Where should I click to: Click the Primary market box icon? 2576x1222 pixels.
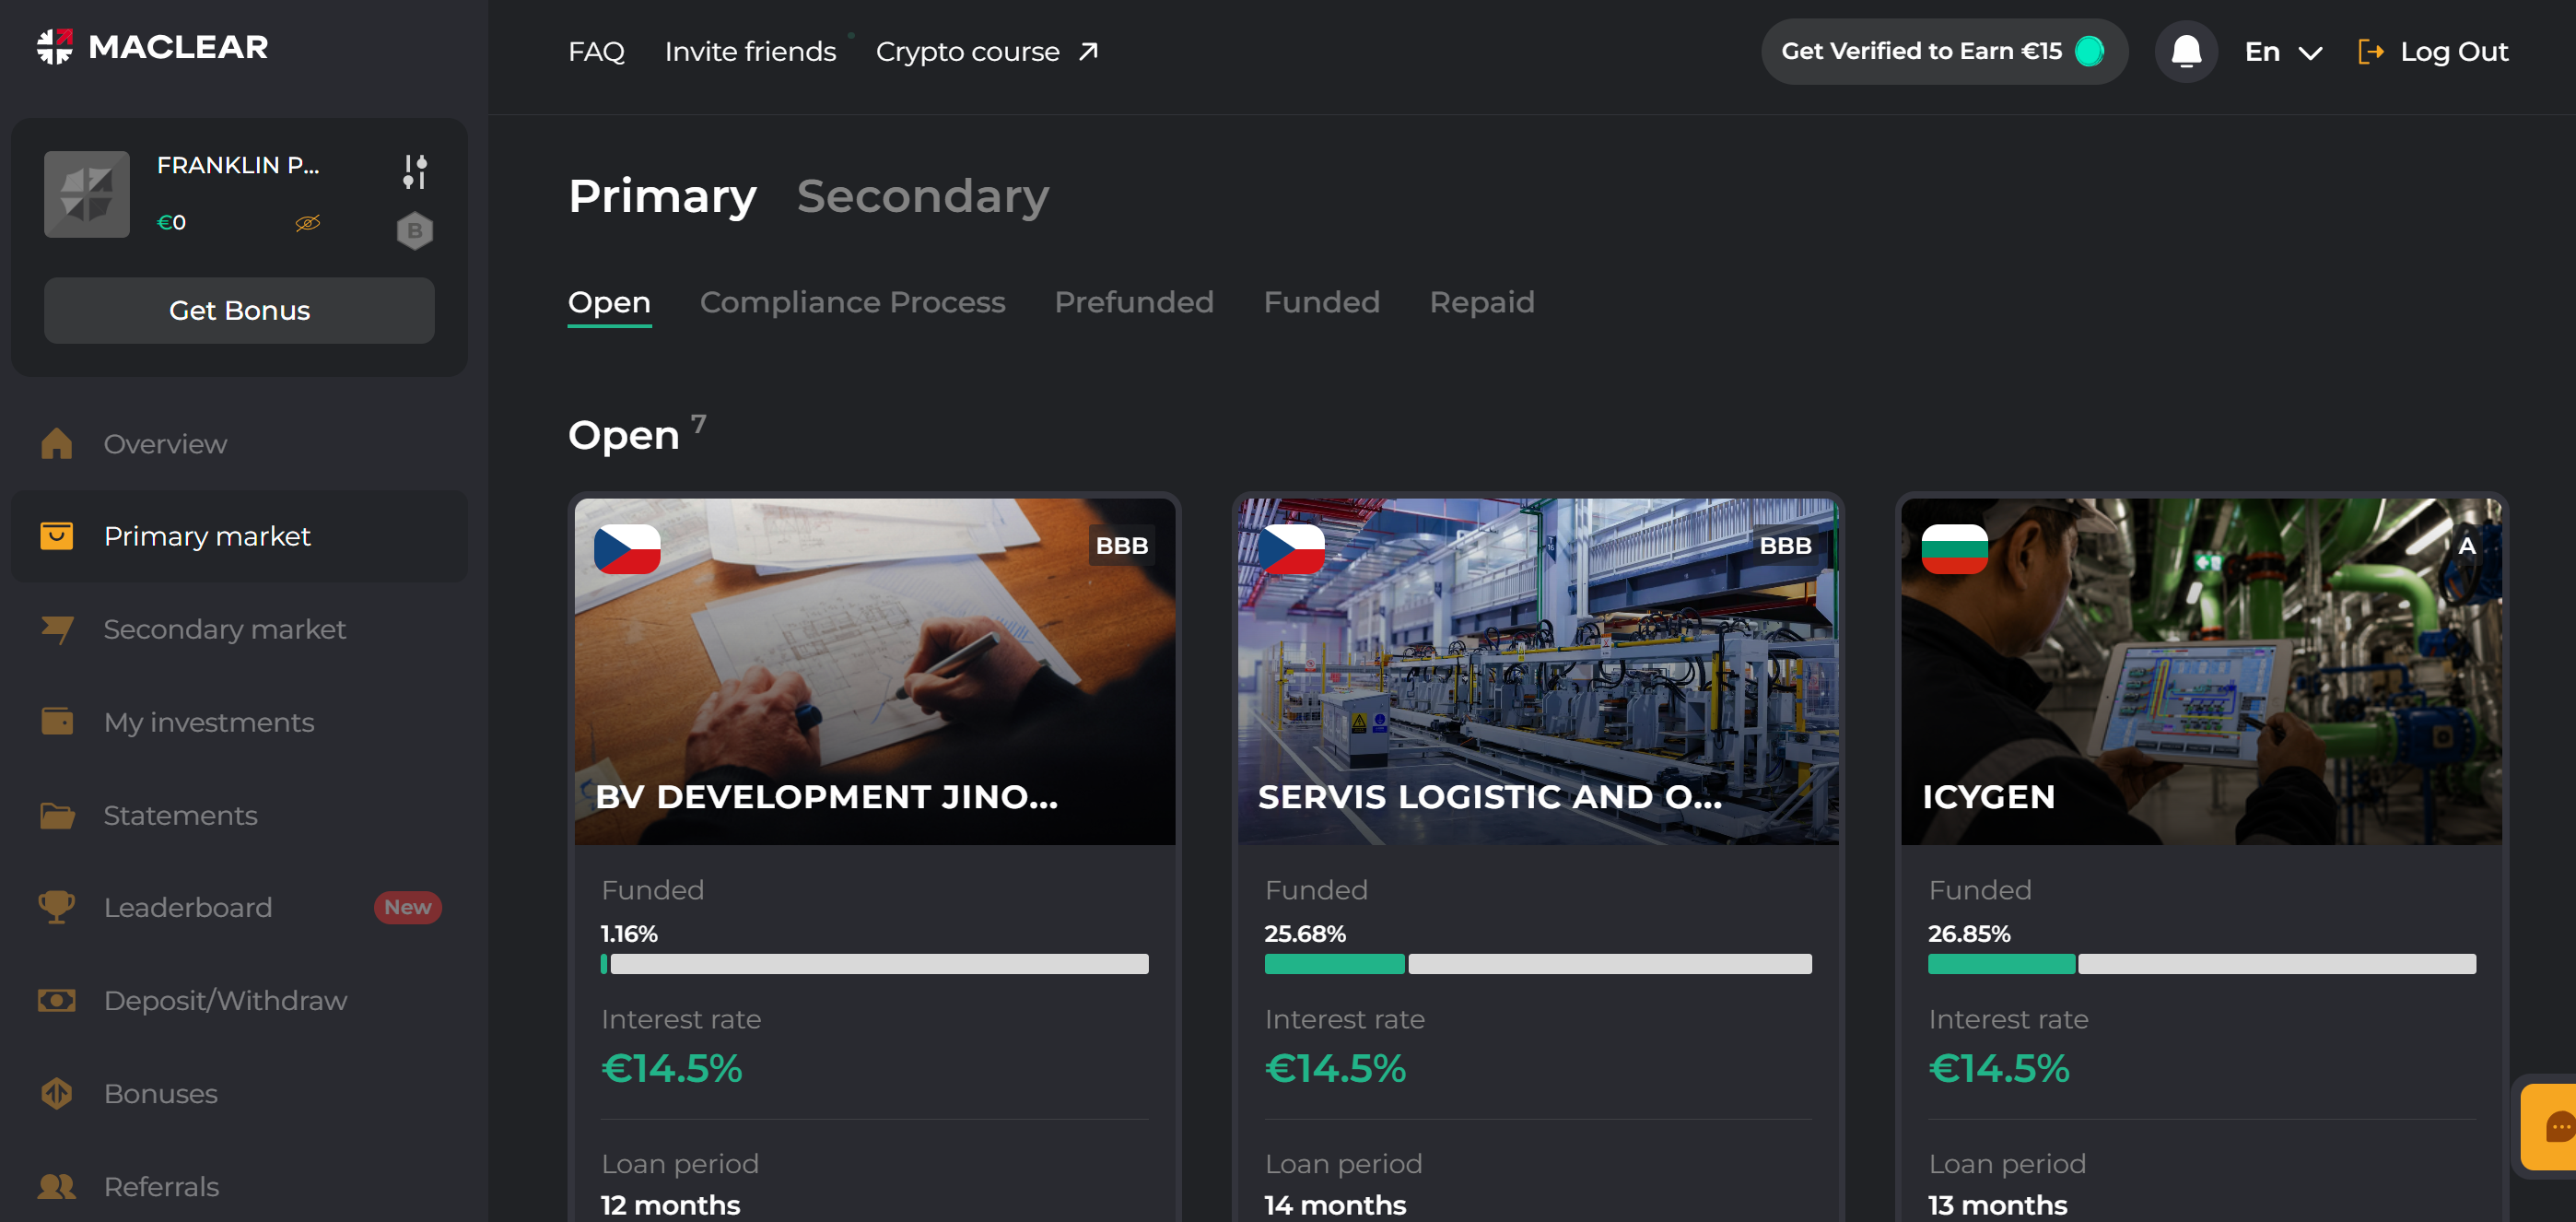[57, 536]
